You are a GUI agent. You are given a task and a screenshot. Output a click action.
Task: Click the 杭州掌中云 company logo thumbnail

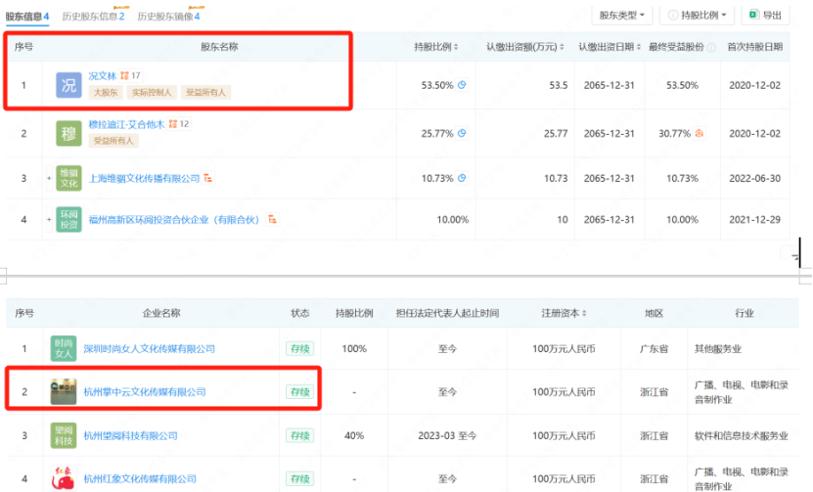coord(64,391)
